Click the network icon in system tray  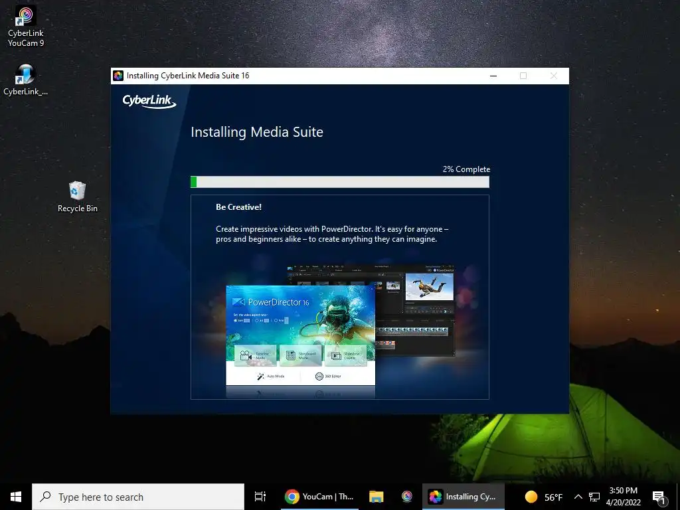tap(594, 497)
